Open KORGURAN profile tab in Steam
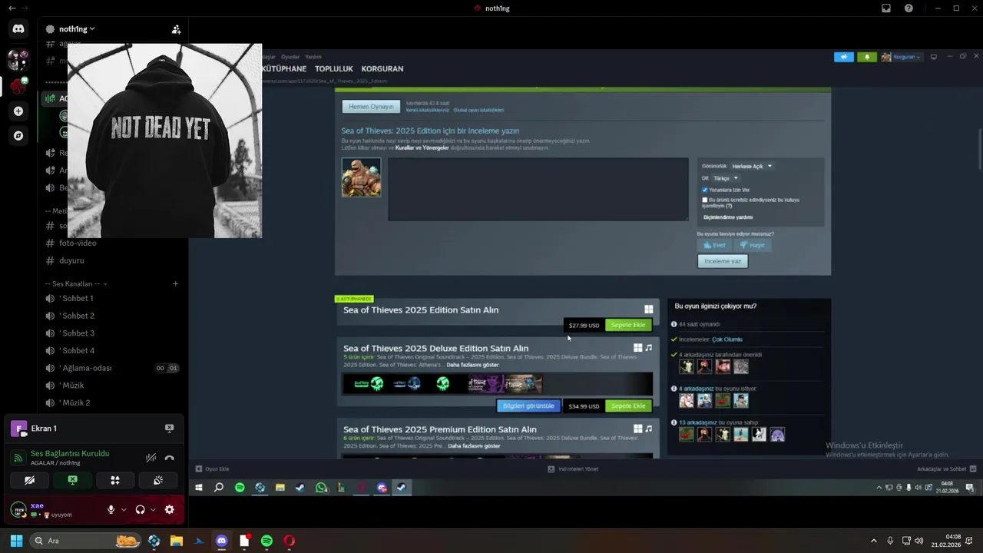Image resolution: width=983 pixels, height=553 pixels. (x=382, y=69)
